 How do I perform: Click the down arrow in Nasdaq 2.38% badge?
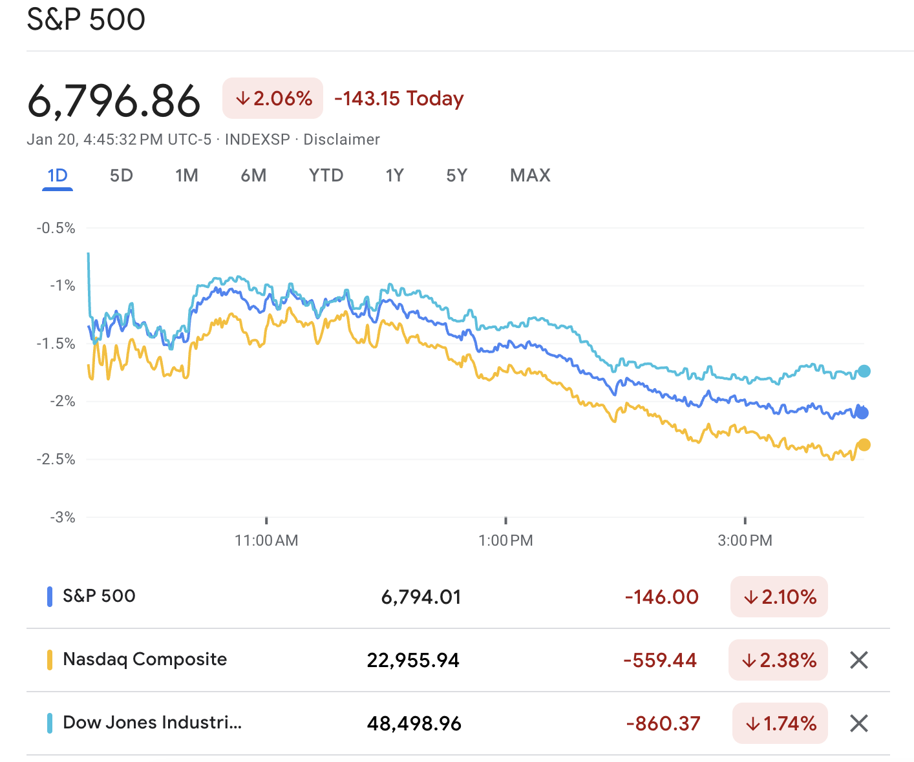pos(749,660)
